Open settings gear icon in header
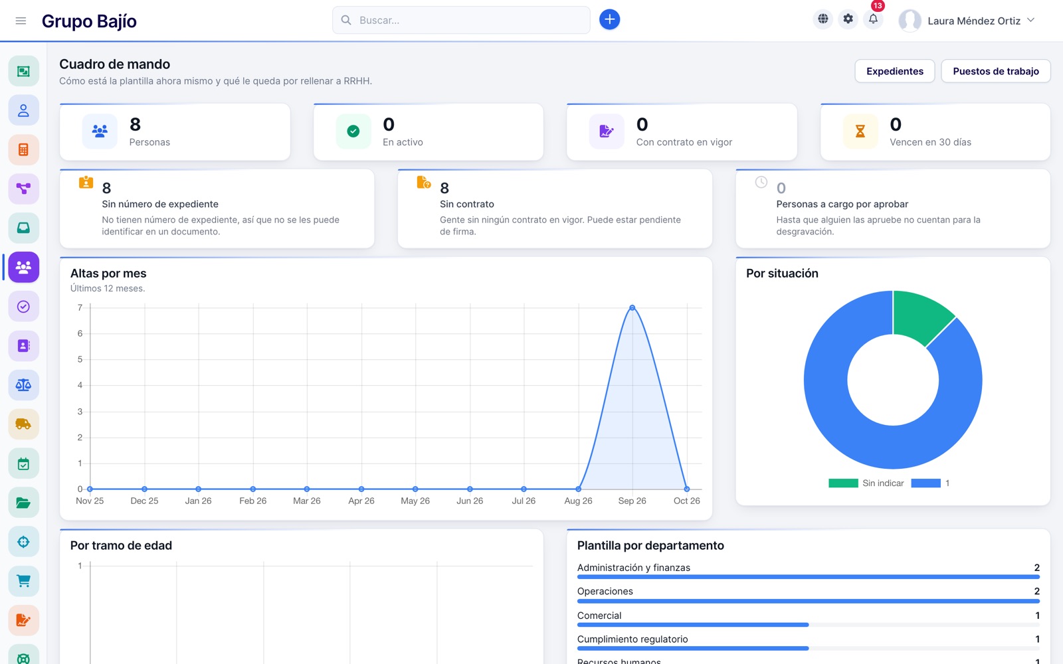Viewport: 1063px width, 664px height. pyautogui.click(x=848, y=19)
